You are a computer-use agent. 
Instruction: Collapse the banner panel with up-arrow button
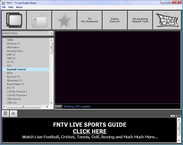click(x=173, y=116)
